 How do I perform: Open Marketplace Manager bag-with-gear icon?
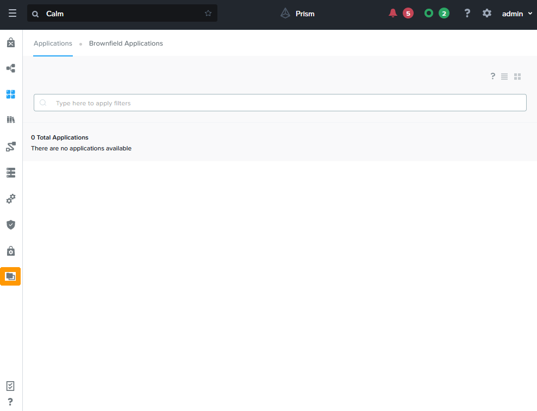(10, 251)
